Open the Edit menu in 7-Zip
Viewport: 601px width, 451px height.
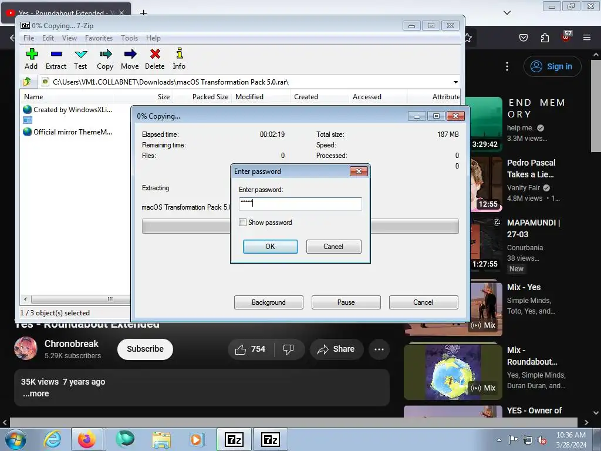48,38
